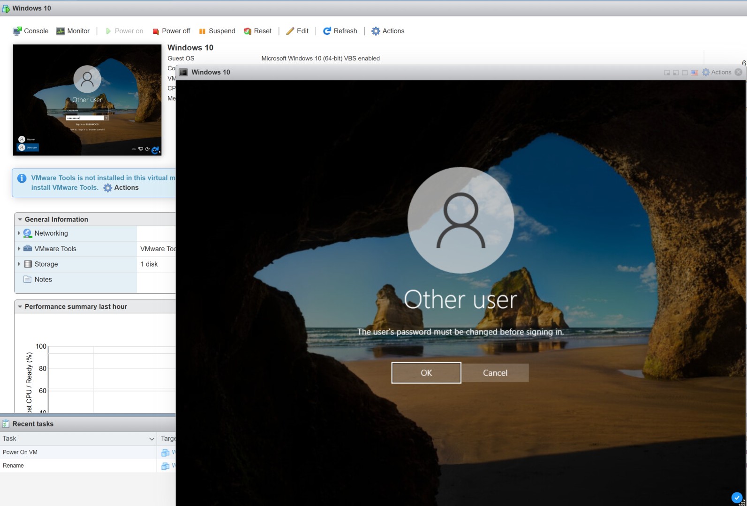Suspend the virtual machine
747x506 pixels.
[217, 31]
